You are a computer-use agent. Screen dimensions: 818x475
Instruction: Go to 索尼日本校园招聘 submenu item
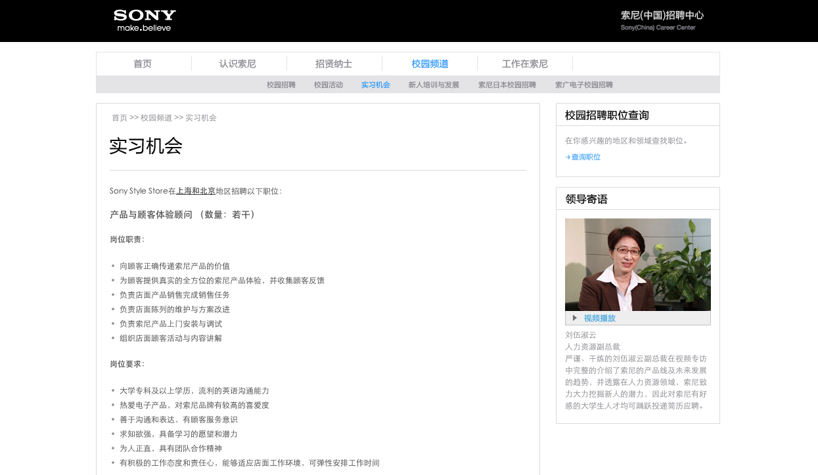507,85
